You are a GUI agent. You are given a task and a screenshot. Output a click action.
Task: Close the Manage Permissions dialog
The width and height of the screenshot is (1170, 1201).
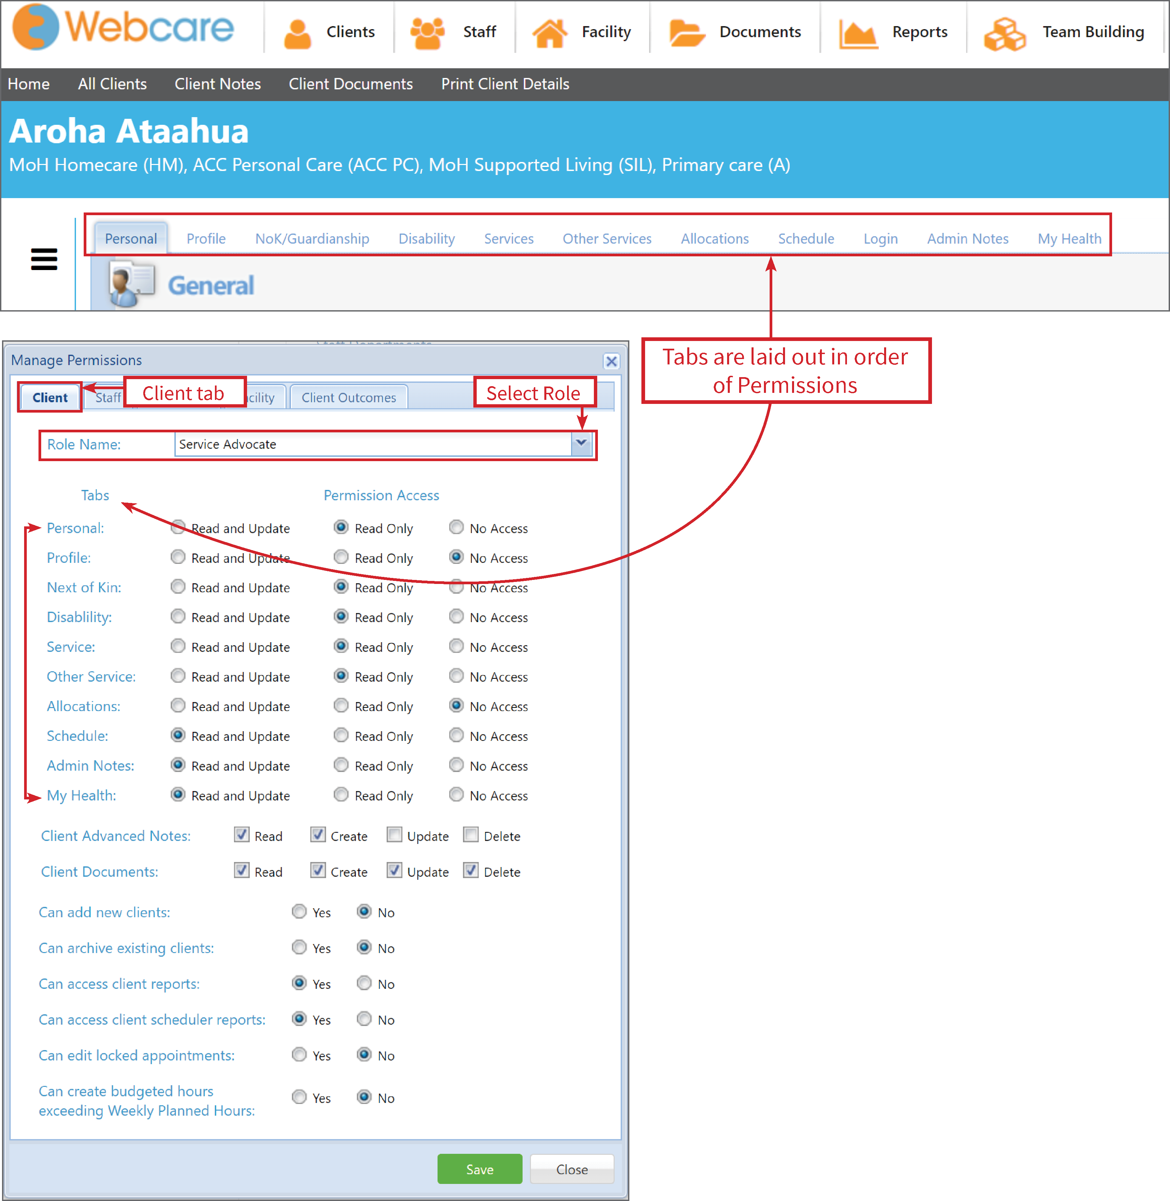[x=611, y=361]
